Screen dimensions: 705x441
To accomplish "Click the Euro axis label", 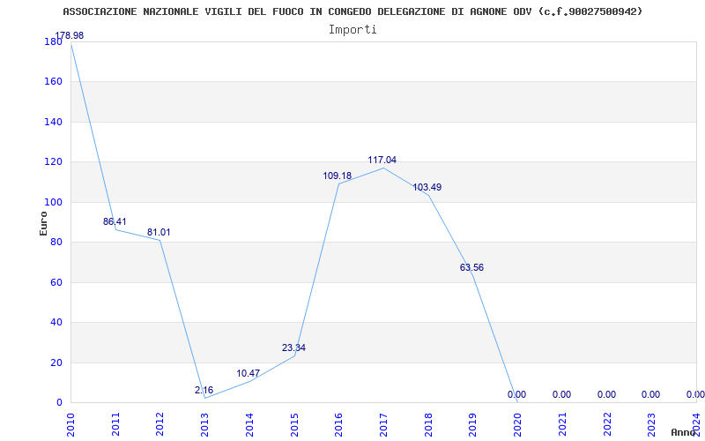I will (x=43, y=223).
